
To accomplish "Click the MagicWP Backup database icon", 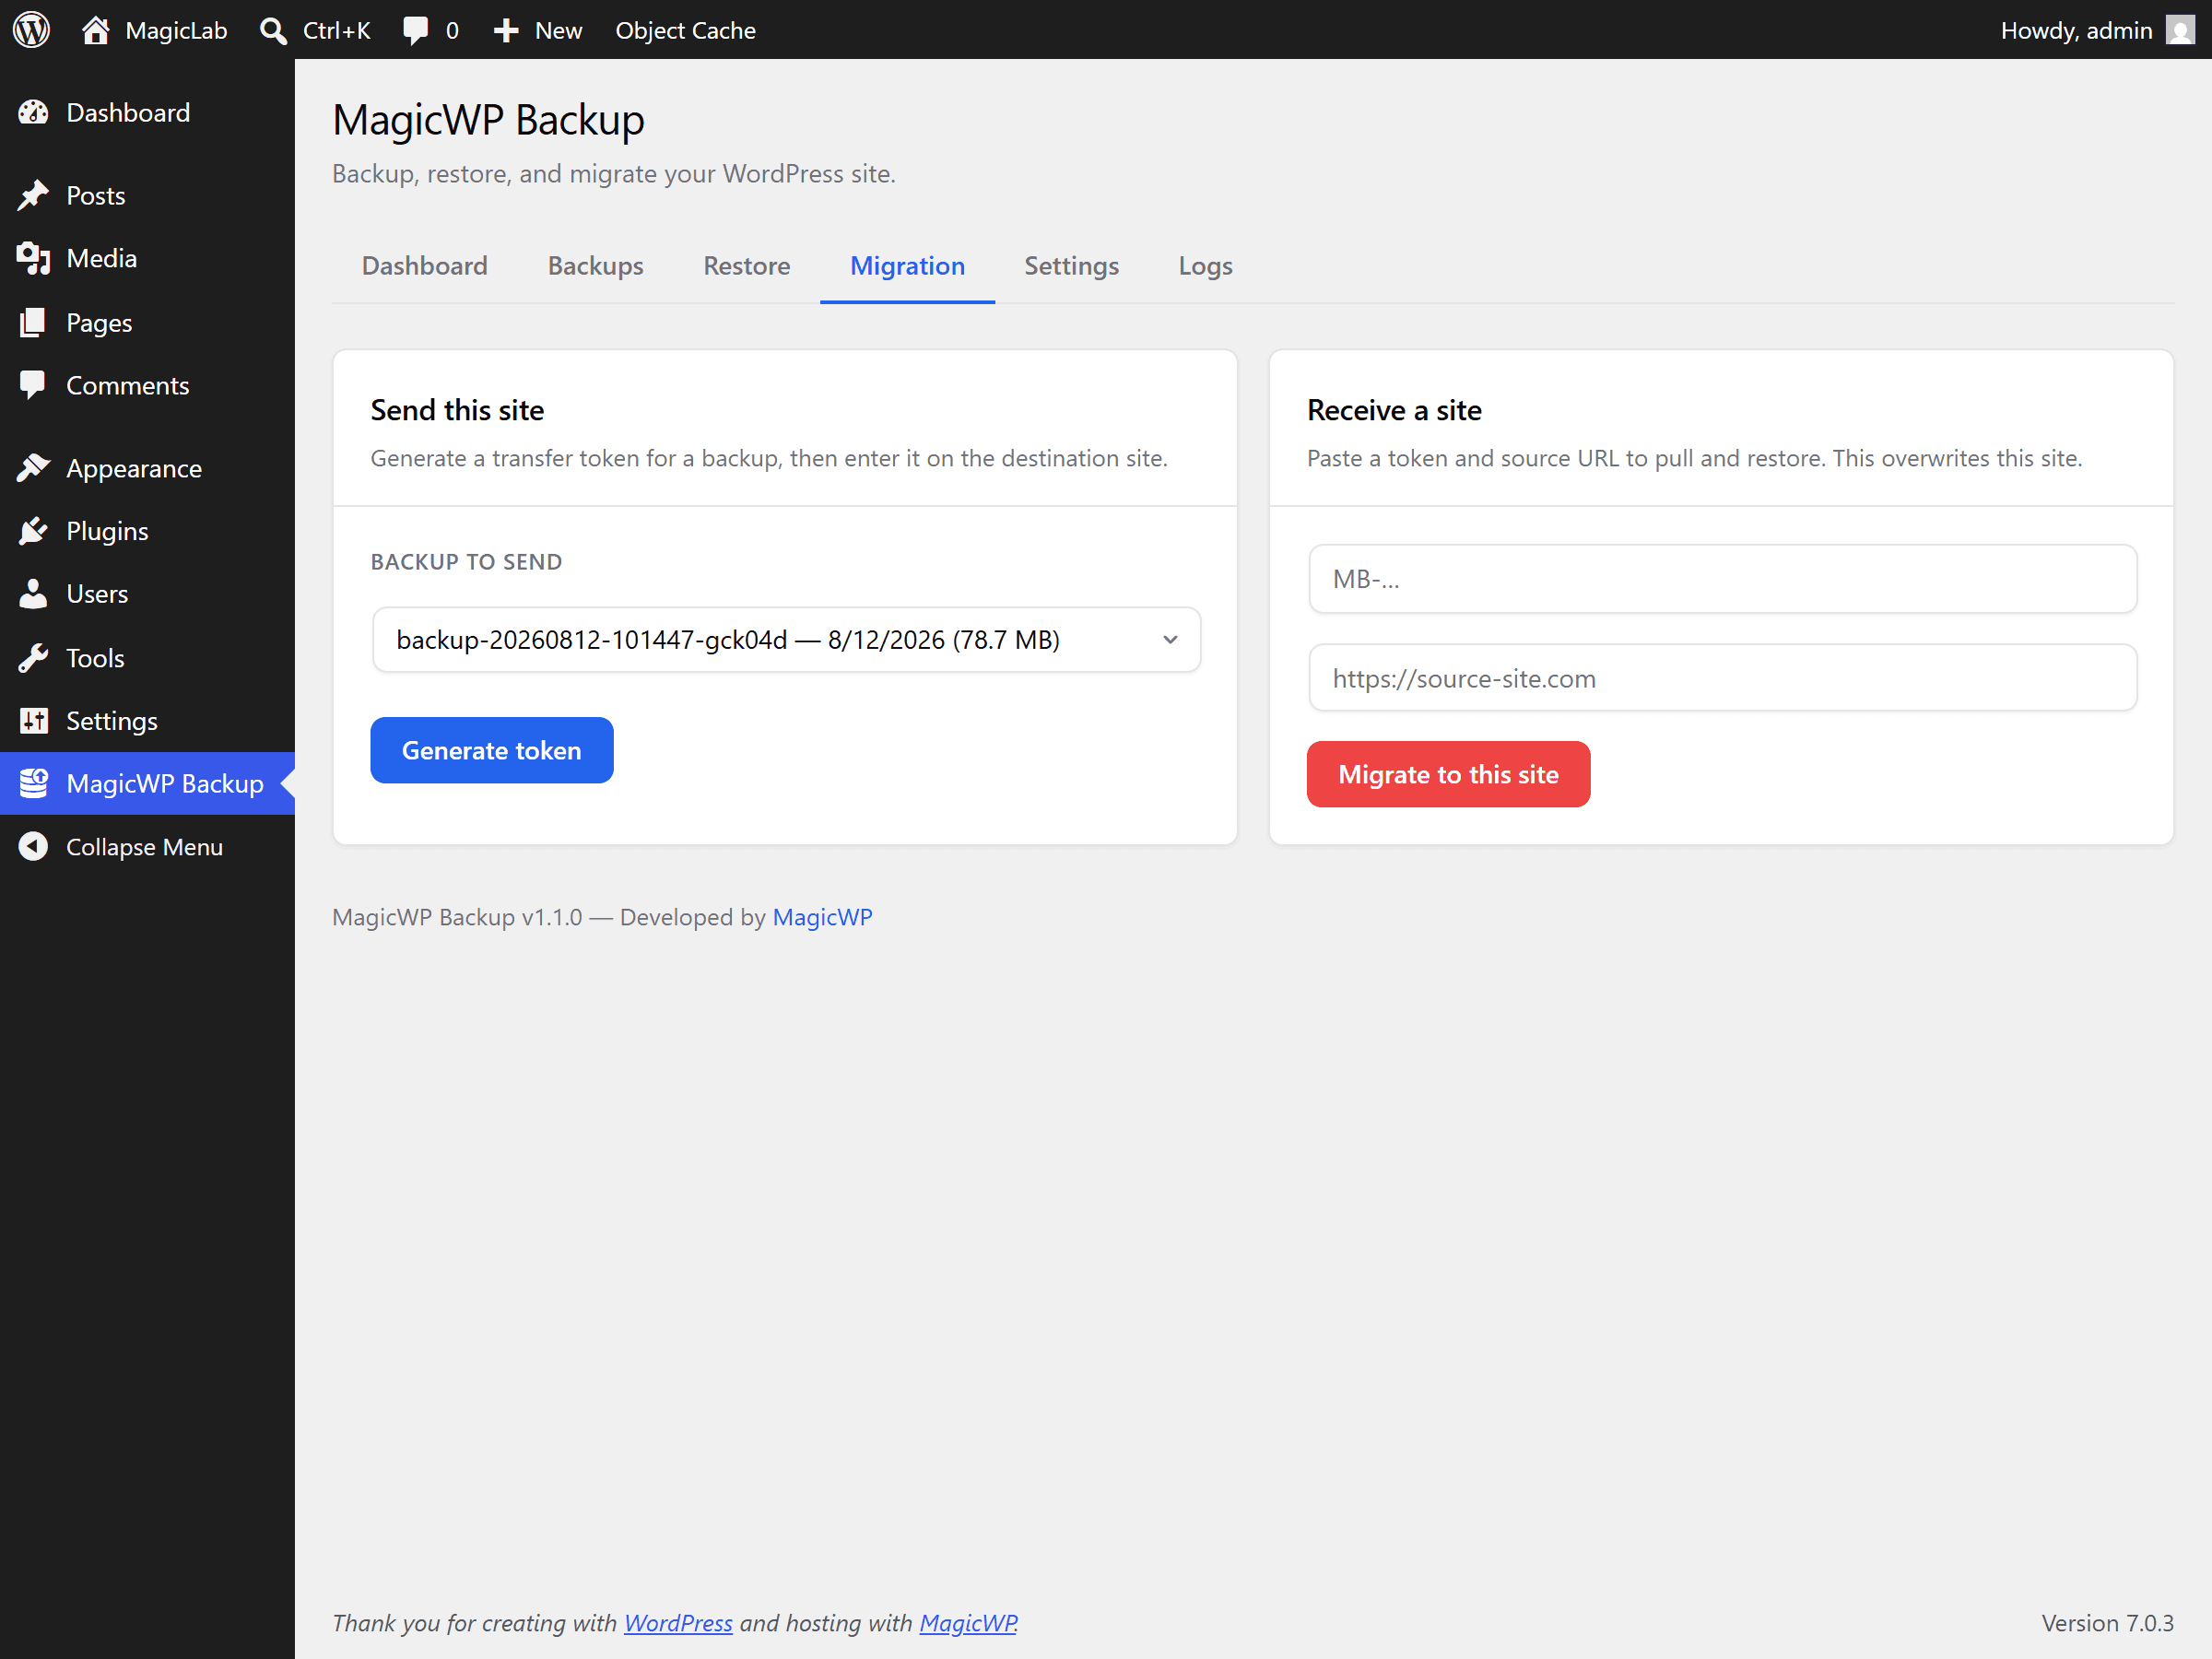I will (33, 783).
